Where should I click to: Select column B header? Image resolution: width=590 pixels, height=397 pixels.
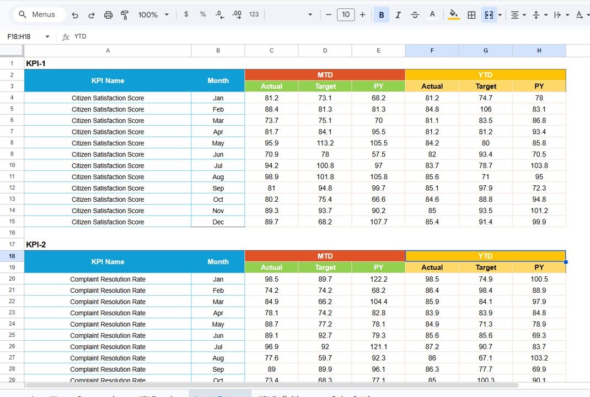pos(218,51)
